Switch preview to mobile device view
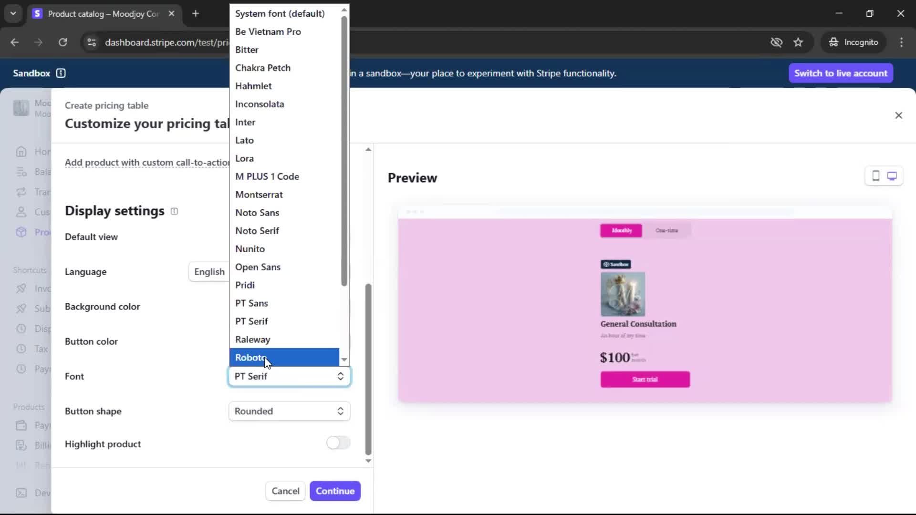The image size is (916, 515). pos(875,176)
